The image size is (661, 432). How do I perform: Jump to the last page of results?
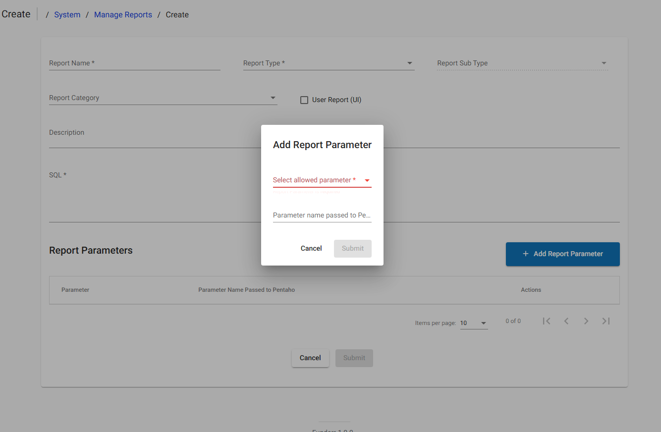[x=606, y=321]
